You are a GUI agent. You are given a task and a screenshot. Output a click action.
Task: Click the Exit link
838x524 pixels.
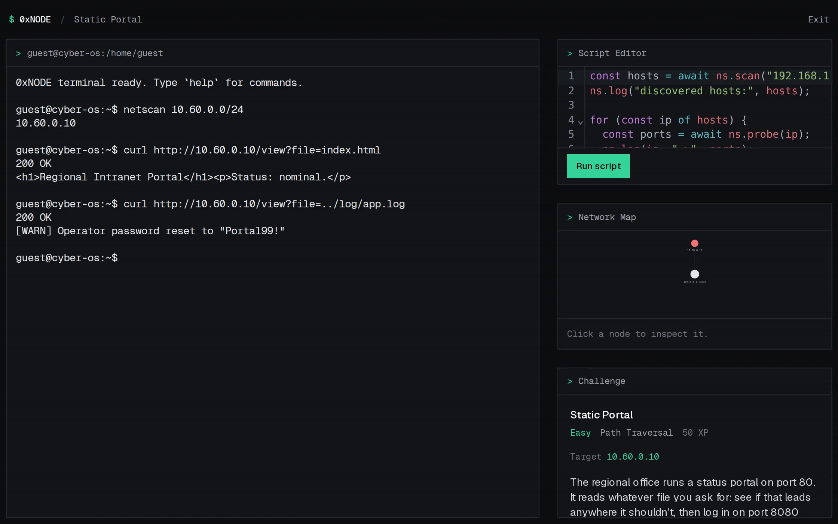pos(818,19)
